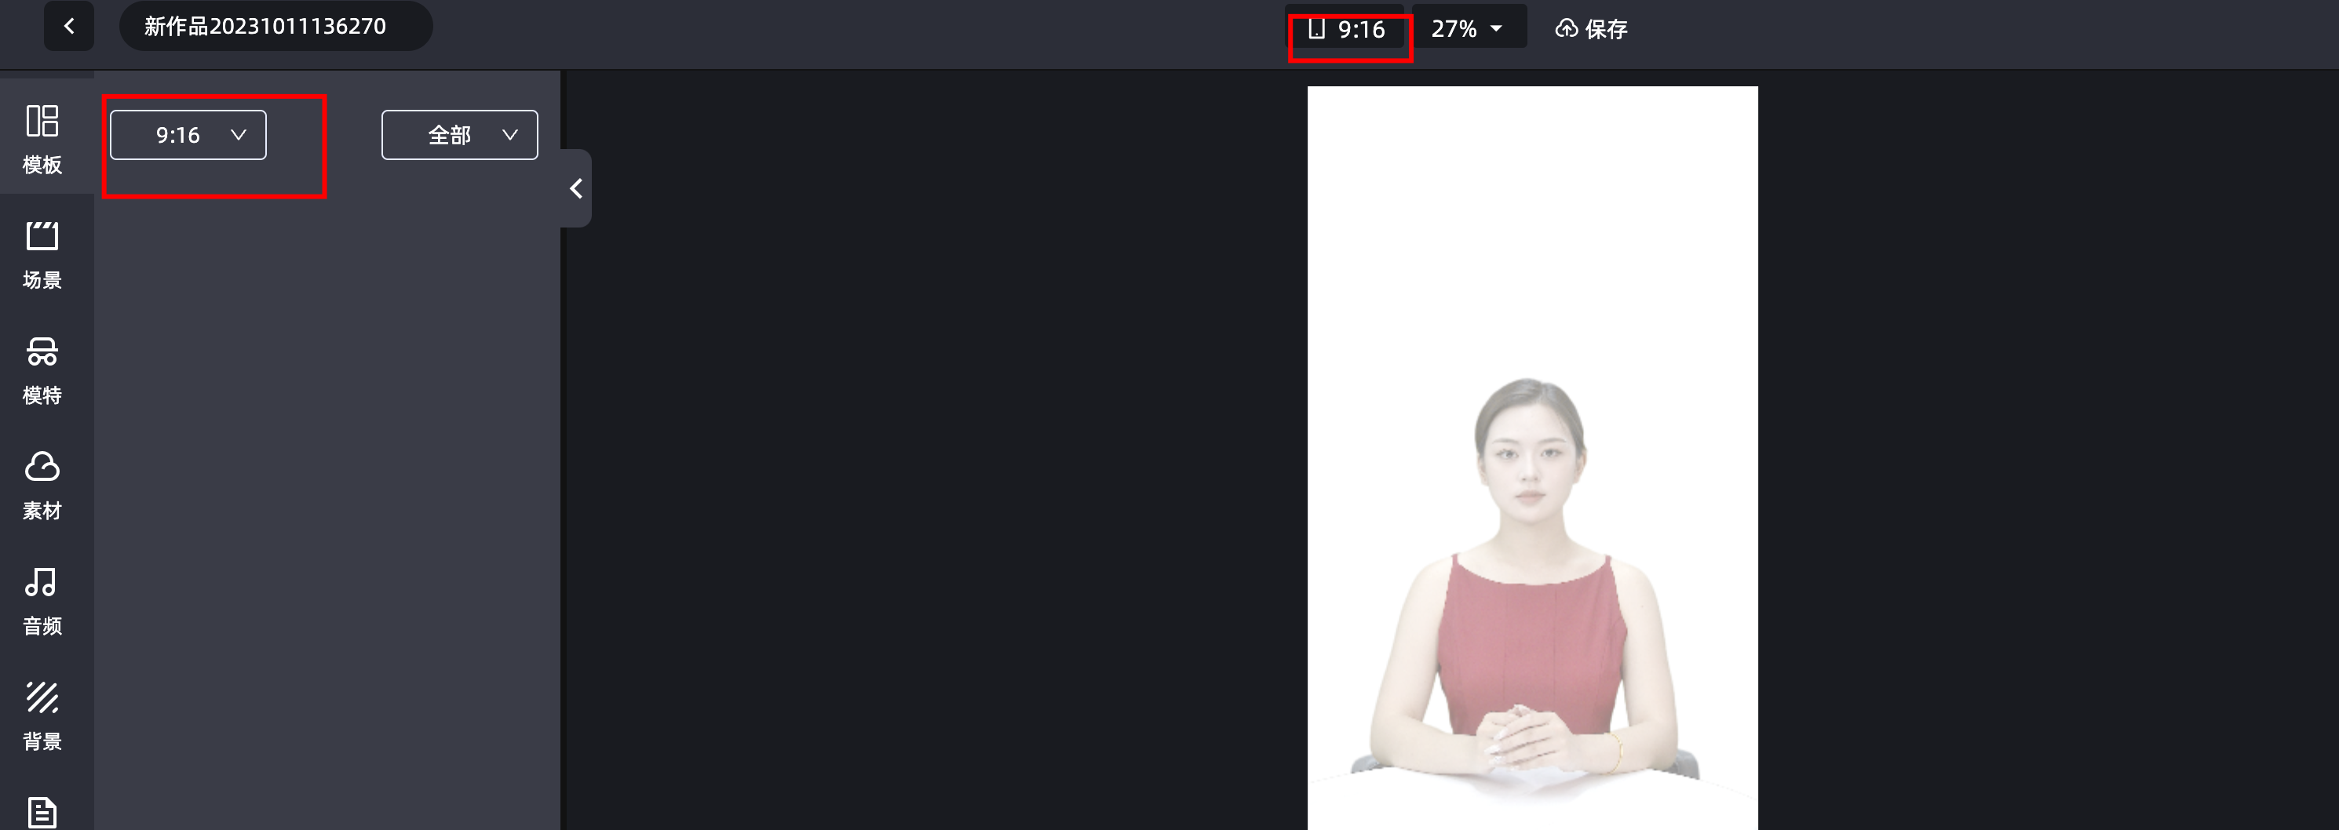
Task: Expand the 9:16 template ratio filter dropdown
Action: coord(188,135)
